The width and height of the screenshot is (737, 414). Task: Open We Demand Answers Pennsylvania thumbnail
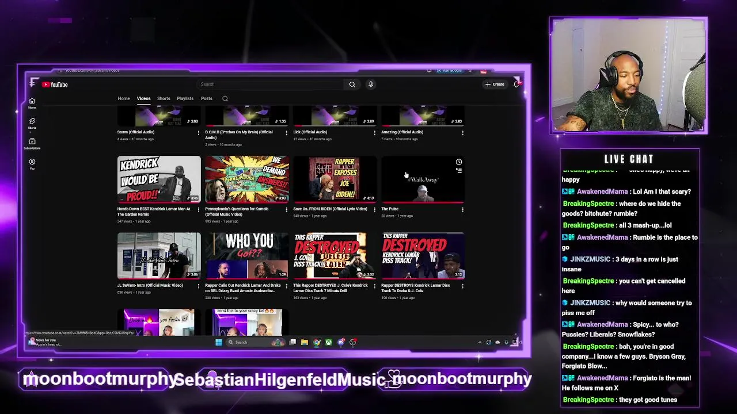pos(247,179)
